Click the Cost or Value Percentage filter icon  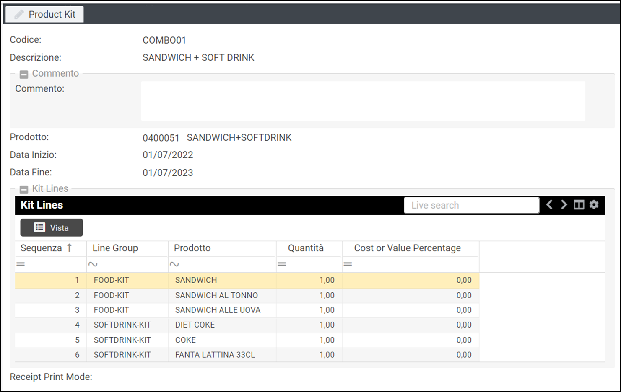pyautogui.click(x=348, y=264)
